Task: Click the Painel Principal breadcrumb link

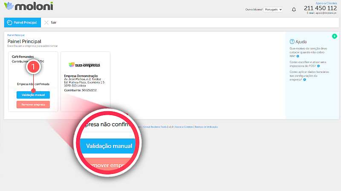Action: pyautogui.click(x=16, y=35)
